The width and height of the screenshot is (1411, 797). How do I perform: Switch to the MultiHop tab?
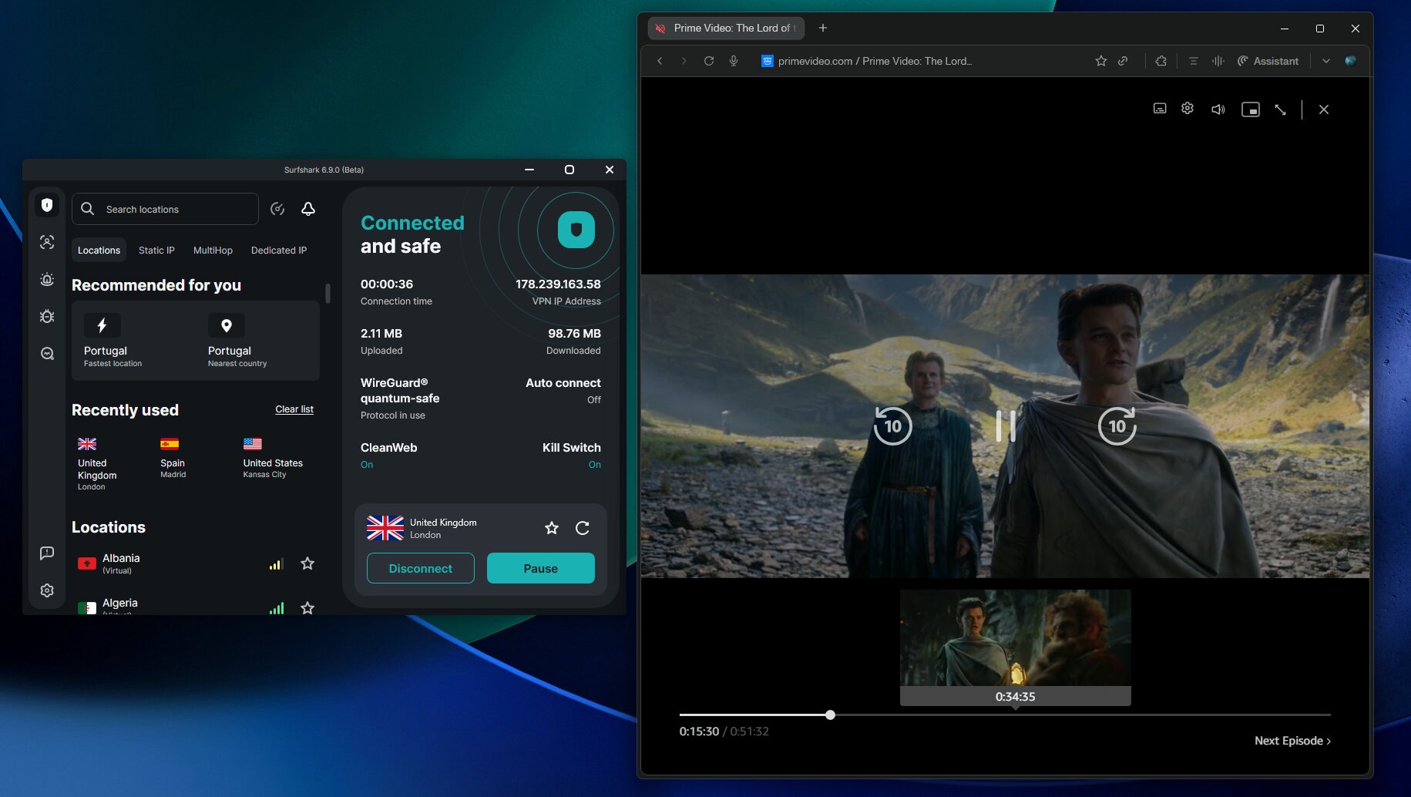coord(213,250)
